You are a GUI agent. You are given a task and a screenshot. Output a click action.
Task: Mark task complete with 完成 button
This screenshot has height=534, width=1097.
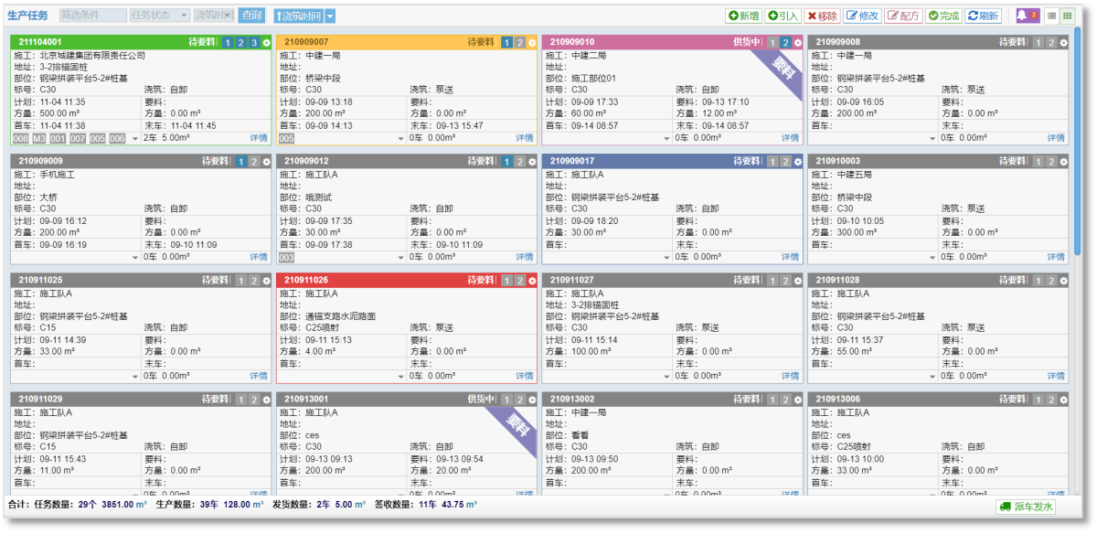click(x=943, y=16)
